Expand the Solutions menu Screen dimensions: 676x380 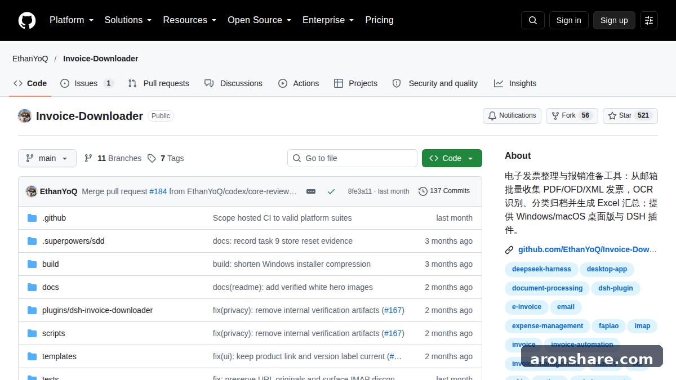tap(128, 20)
